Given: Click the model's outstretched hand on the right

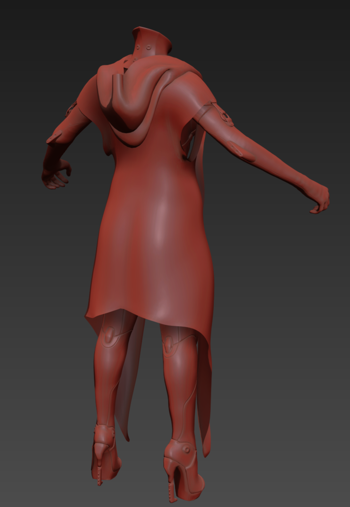Looking at the screenshot, I should click(x=319, y=199).
